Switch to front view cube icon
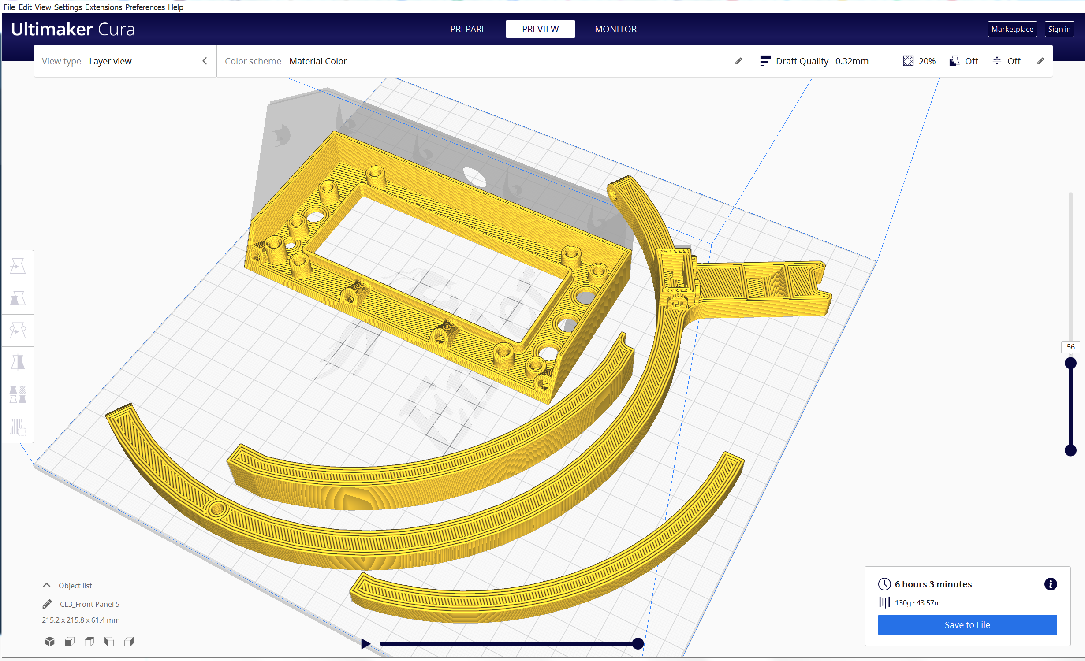This screenshot has height=661, width=1085. pos(70,642)
